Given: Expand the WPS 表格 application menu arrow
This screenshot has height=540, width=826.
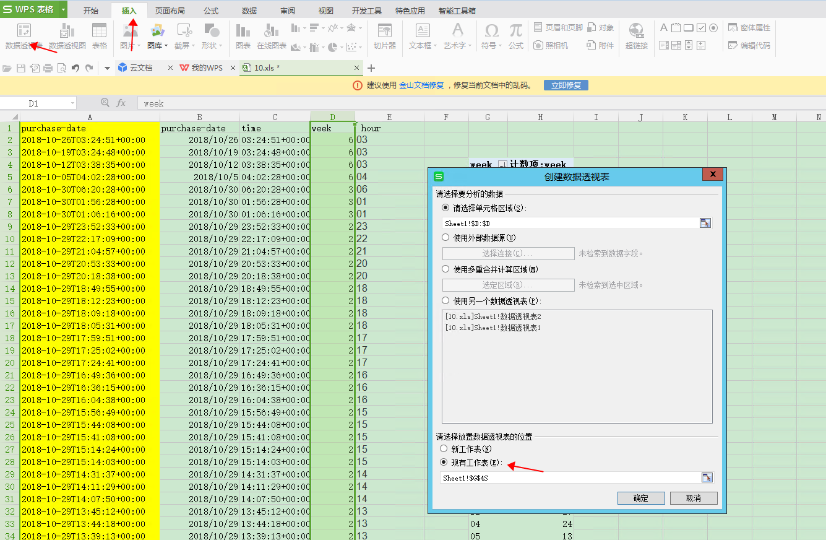Looking at the screenshot, I should coord(63,9).
